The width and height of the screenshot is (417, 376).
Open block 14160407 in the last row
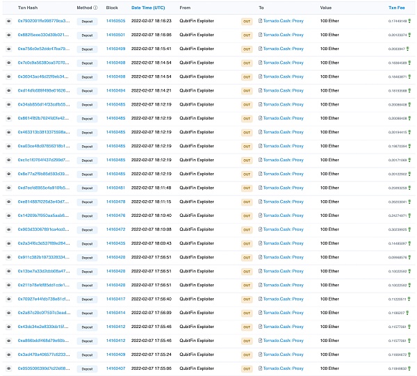115,368
